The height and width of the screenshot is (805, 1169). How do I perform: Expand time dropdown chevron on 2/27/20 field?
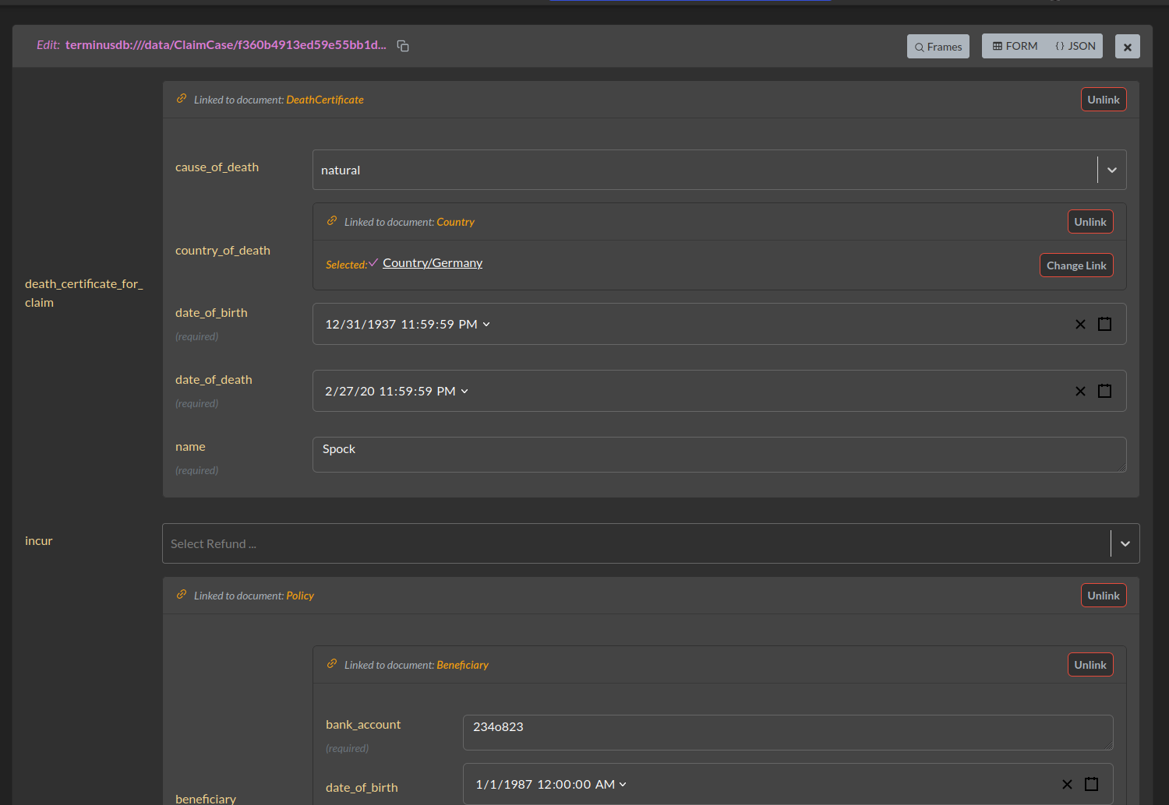[x=464, y=392]
